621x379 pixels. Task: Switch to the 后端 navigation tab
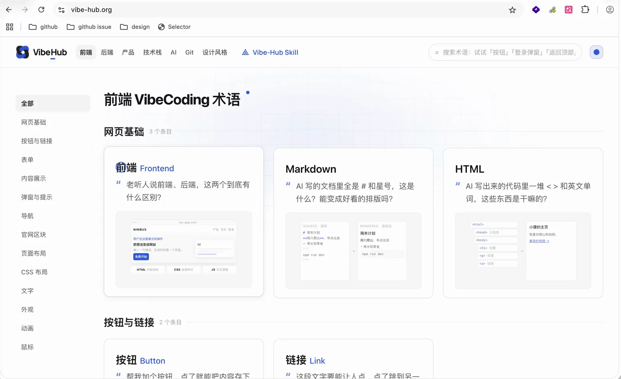pos(107,52)
